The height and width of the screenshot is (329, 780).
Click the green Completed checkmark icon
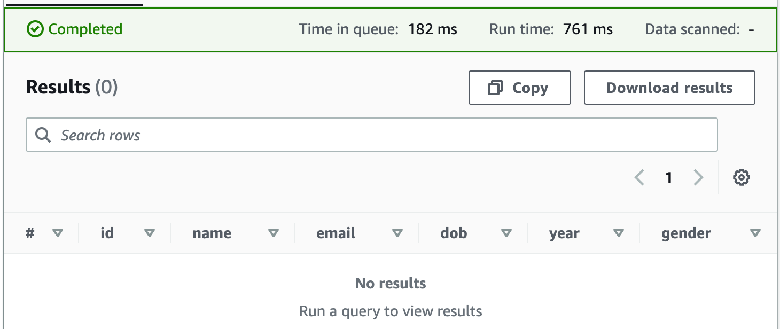pos(35,29)
